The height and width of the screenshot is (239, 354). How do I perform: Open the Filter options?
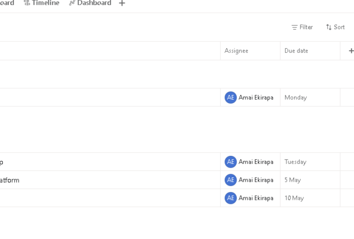[x=302, y=27]
